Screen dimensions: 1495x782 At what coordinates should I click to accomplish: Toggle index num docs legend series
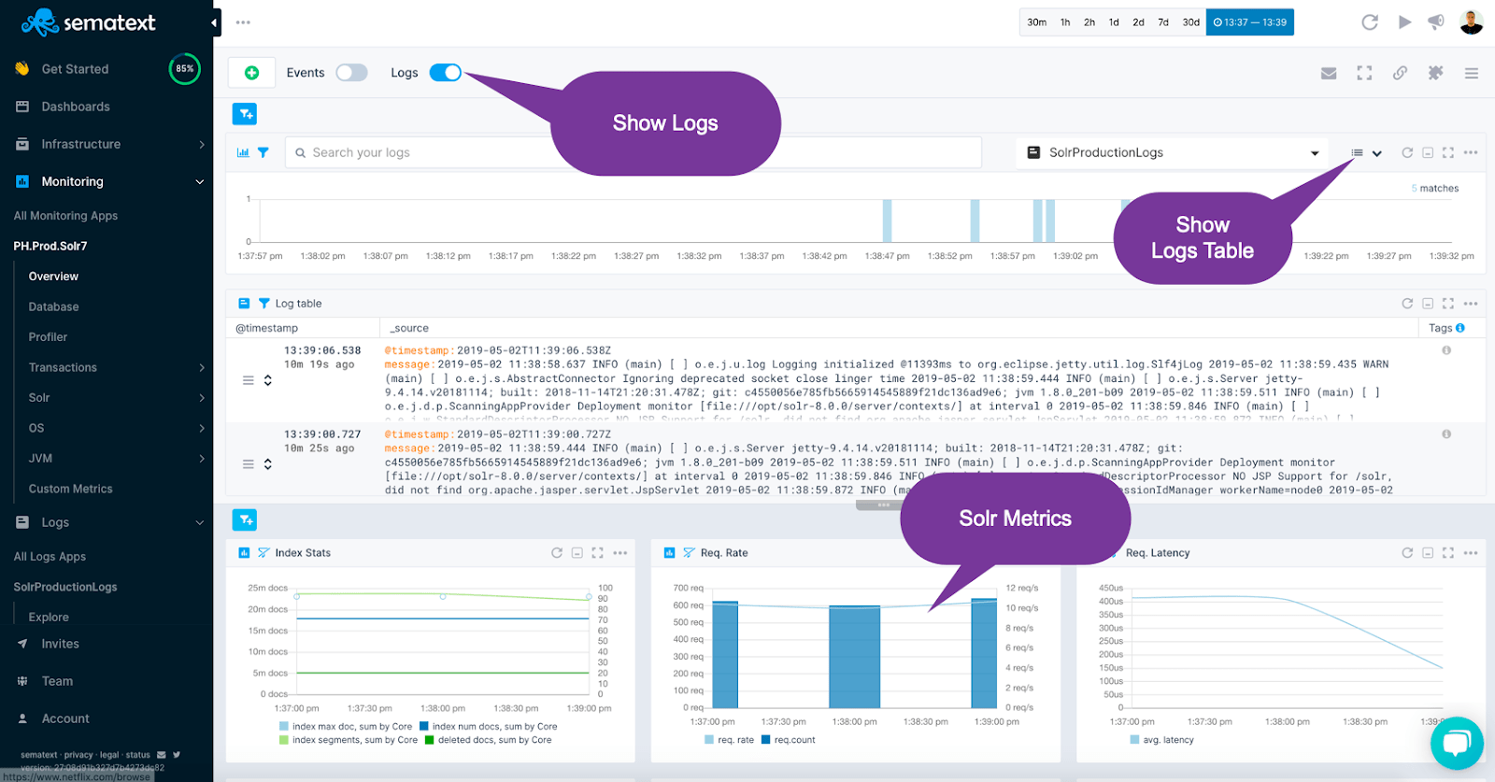tap(489, 726)
